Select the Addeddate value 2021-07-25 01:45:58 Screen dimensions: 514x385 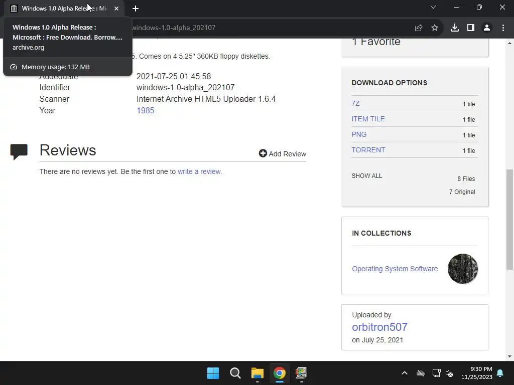(x=174, y=76)
